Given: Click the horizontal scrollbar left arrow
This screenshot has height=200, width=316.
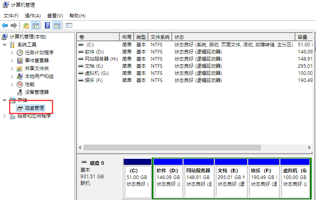Looking at the screenshot, I should tap(80, 147).
